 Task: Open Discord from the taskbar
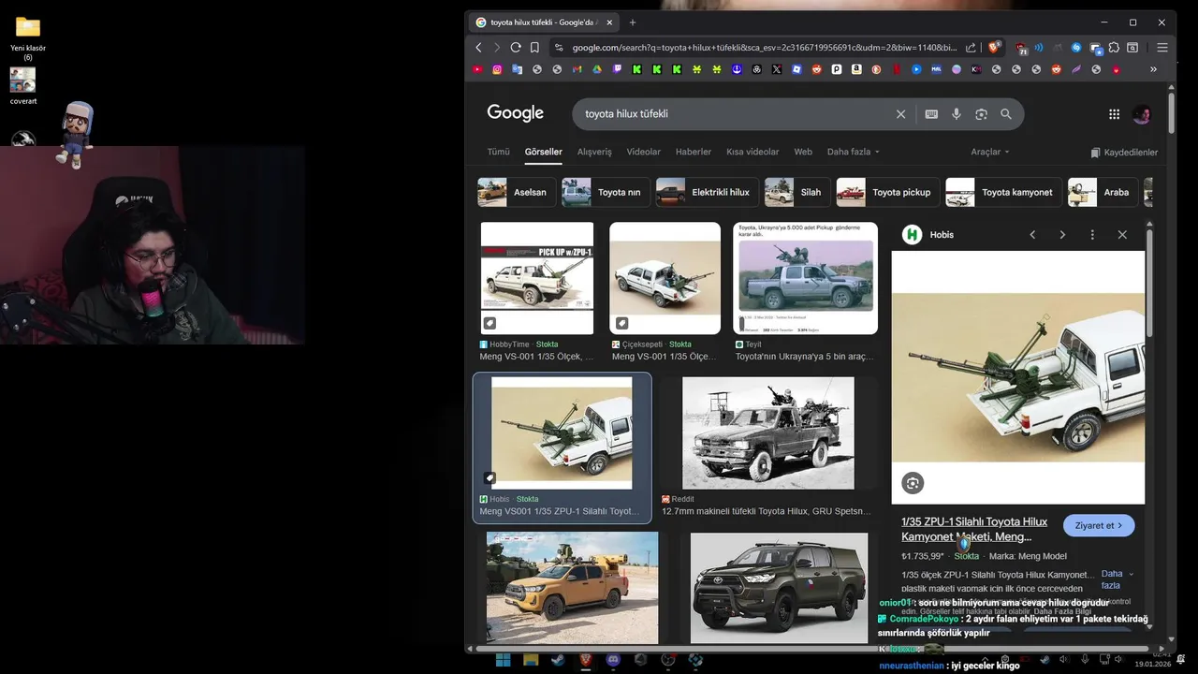[x=613, y=660]
